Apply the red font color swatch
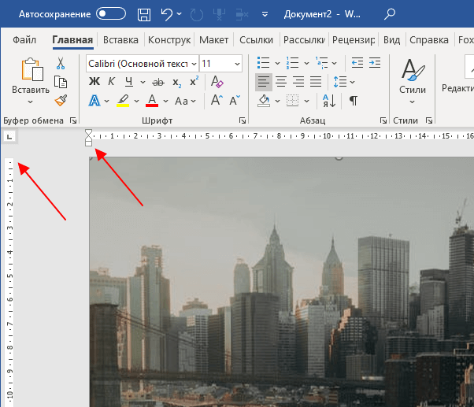474x407 pixels. [x=152, y=100]
